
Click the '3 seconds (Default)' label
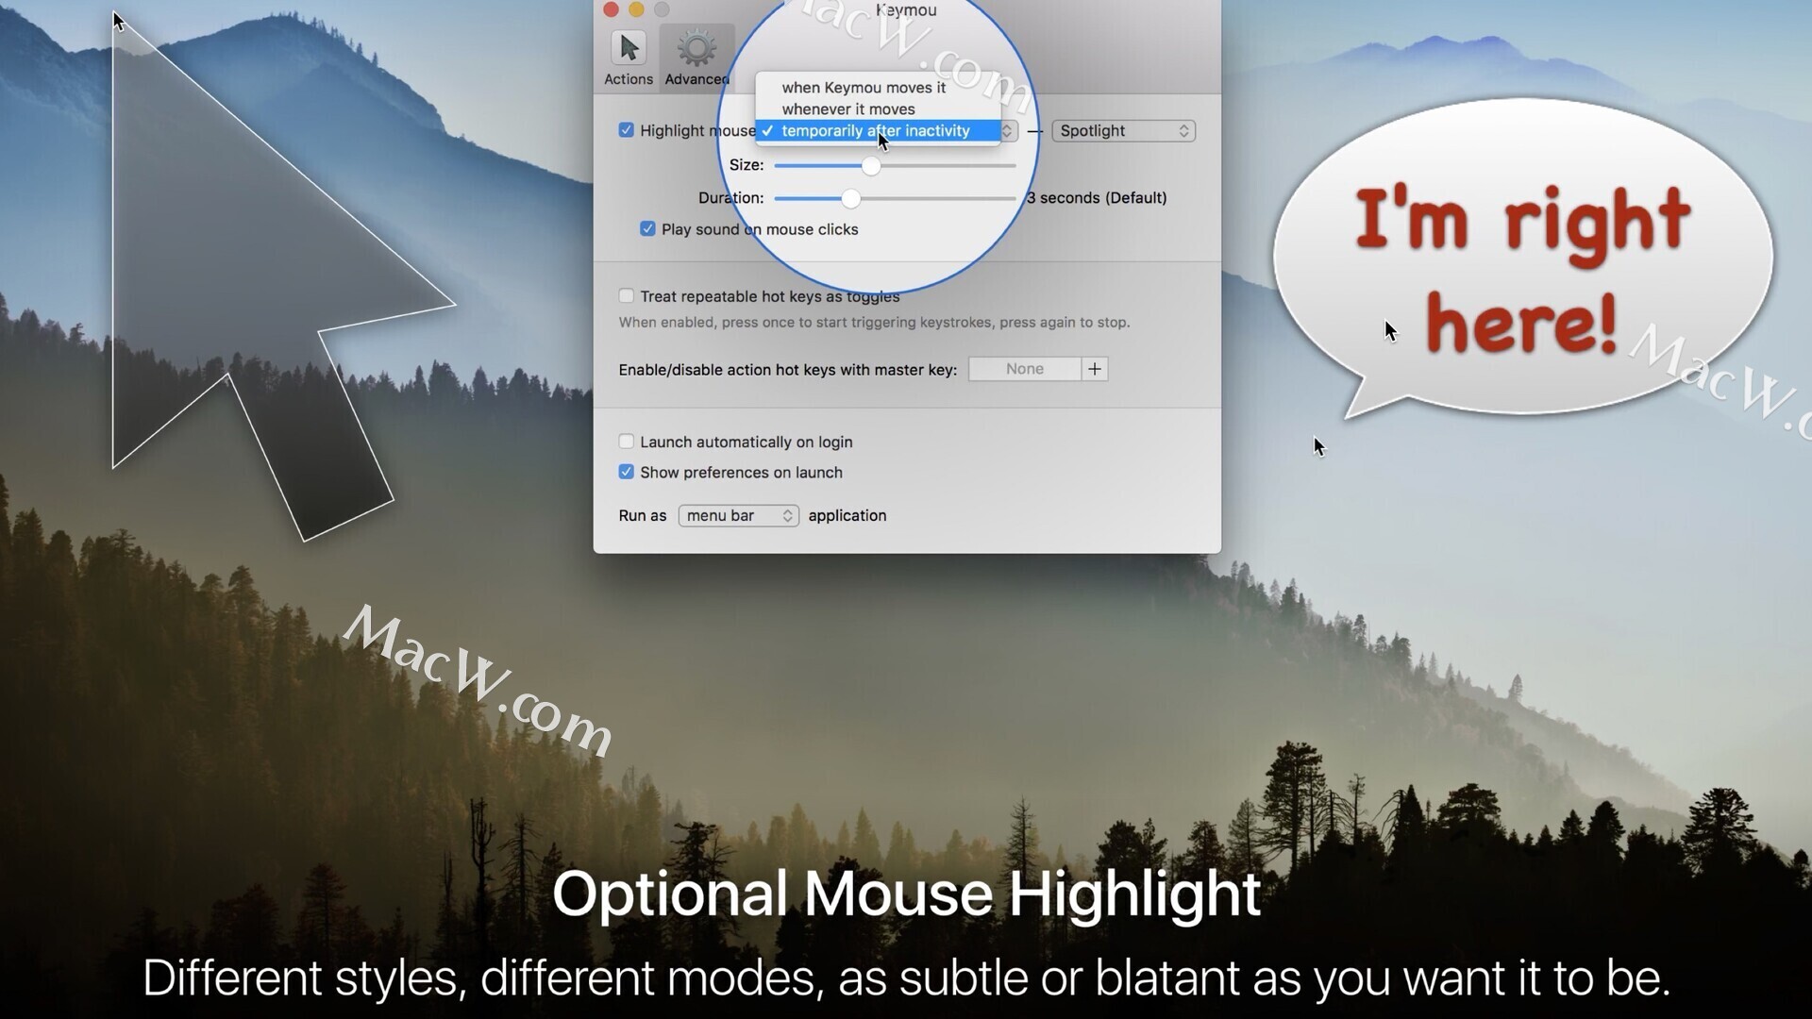pyautogui.click(x=1097, y=198)
